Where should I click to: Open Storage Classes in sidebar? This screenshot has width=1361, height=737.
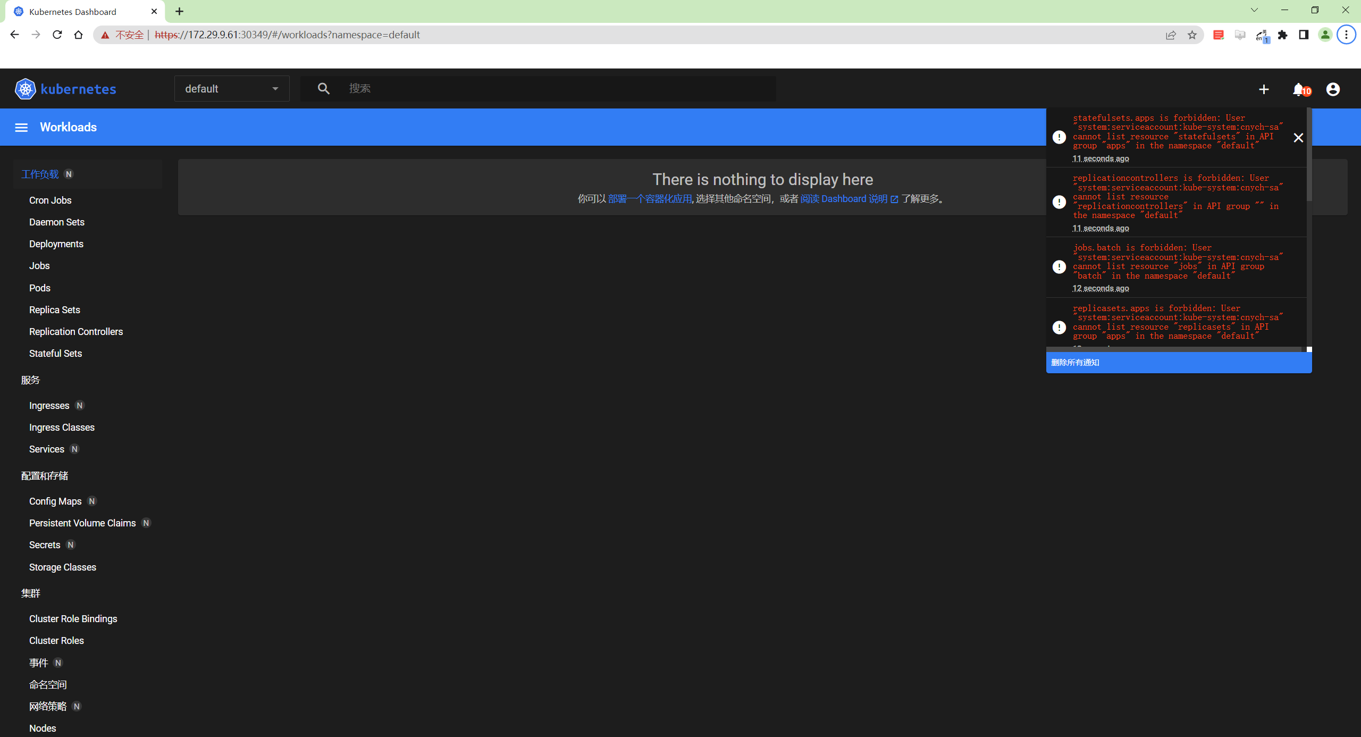pyautogui.click(x=63, y=567)
